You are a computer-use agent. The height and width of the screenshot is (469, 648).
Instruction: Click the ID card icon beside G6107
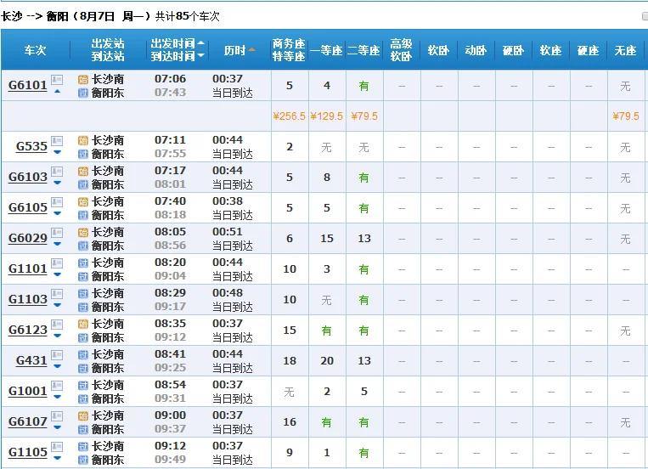(x=57, y=416)
